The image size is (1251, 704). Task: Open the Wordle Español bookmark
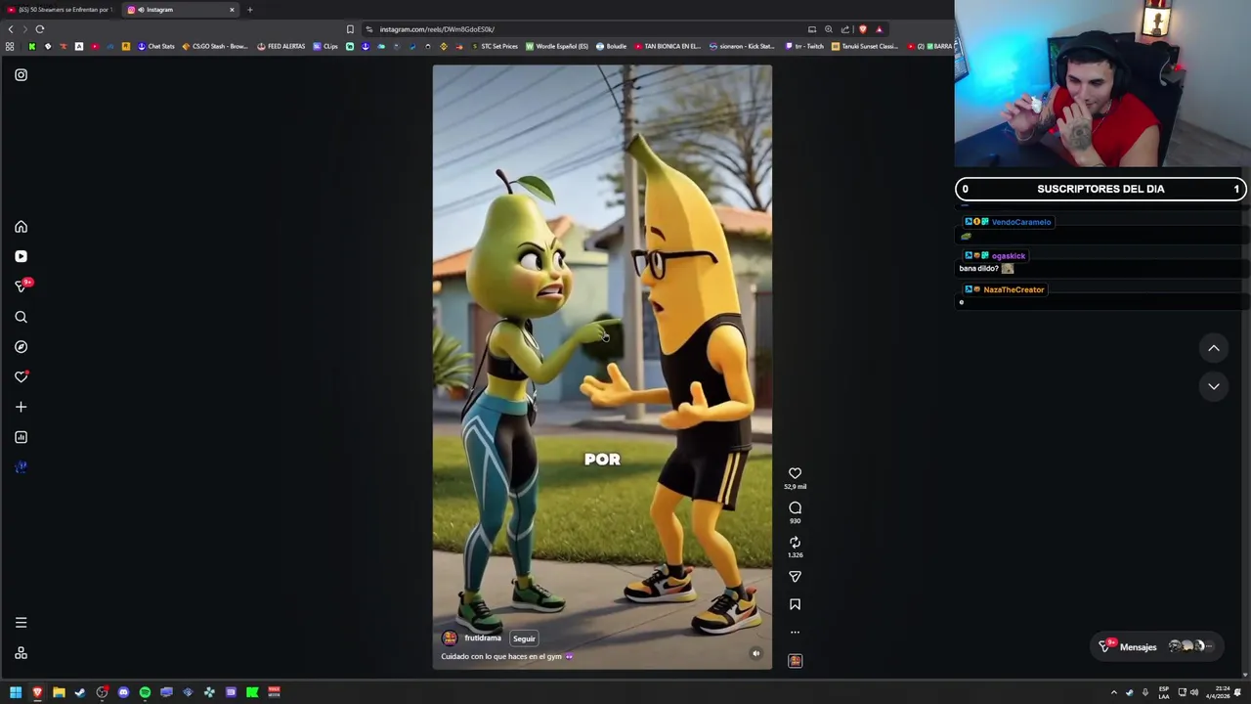pos(557,46)
